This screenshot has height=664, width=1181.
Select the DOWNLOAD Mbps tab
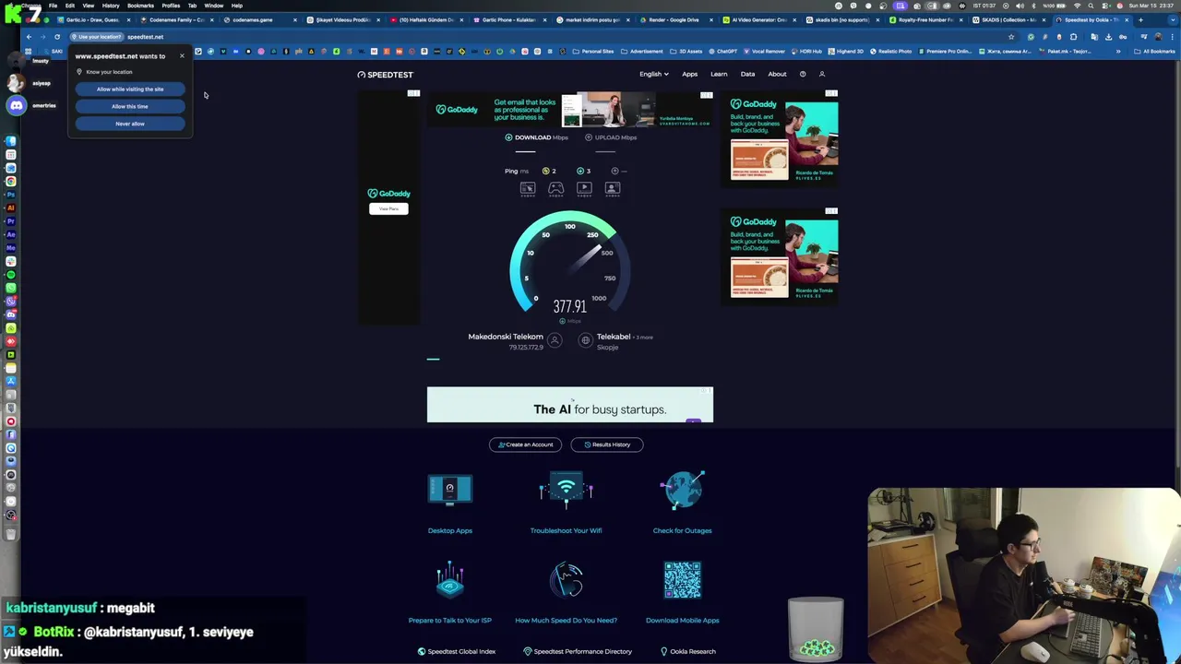536,137
